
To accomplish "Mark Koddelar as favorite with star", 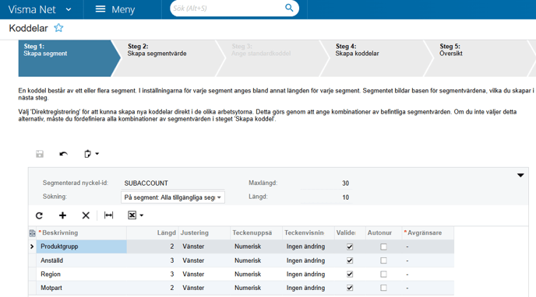I will click(58, 28).
